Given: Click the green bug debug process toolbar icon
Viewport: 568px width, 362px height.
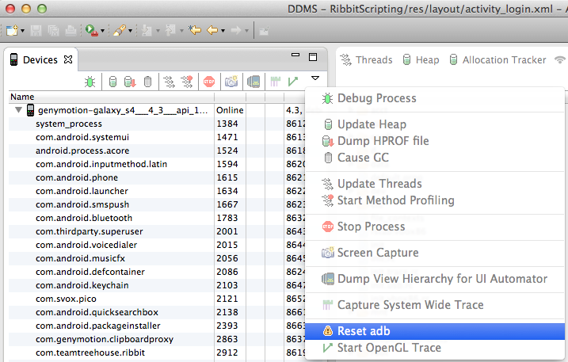Looking at the screenshot, I should click(91, 81).
